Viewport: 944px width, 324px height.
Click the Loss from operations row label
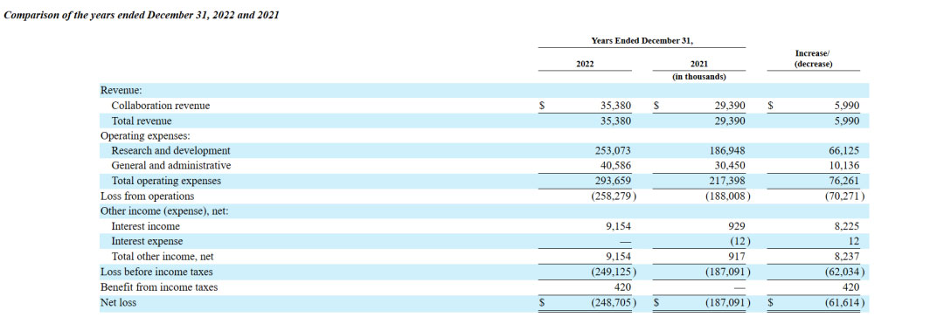coord(148,196)
